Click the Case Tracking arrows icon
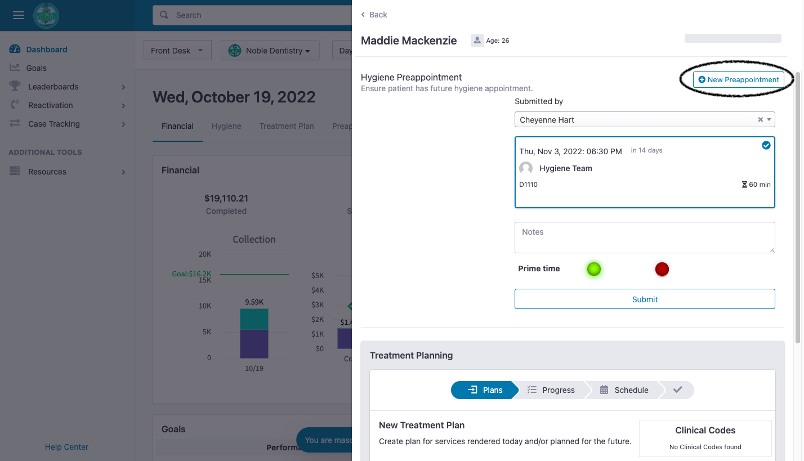 (15, 123)
